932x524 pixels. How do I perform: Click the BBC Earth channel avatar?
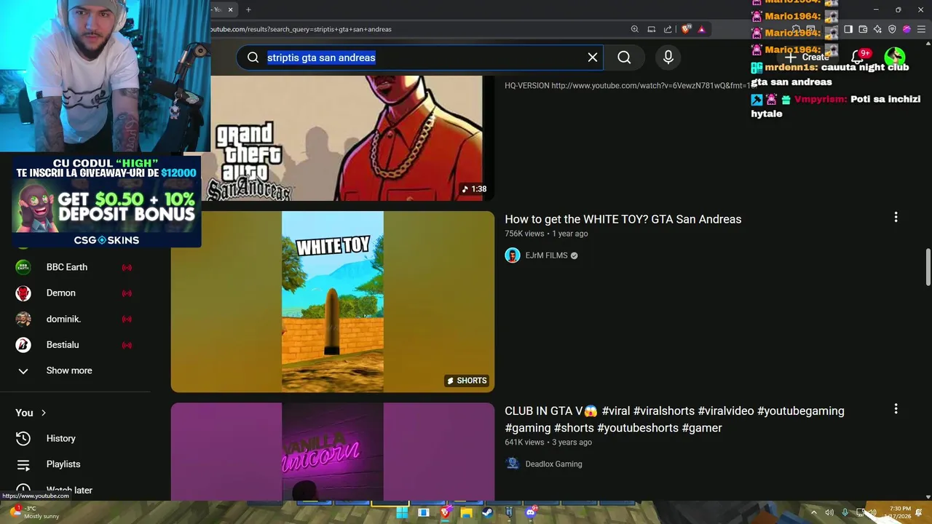point(23,267)
